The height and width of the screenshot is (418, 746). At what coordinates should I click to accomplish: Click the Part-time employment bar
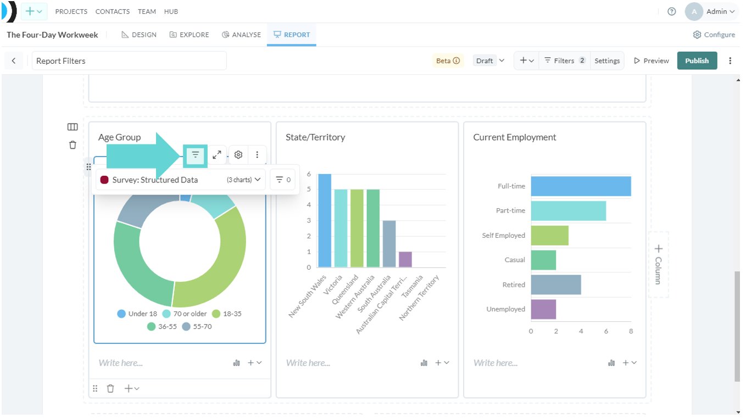pos(568,211)
